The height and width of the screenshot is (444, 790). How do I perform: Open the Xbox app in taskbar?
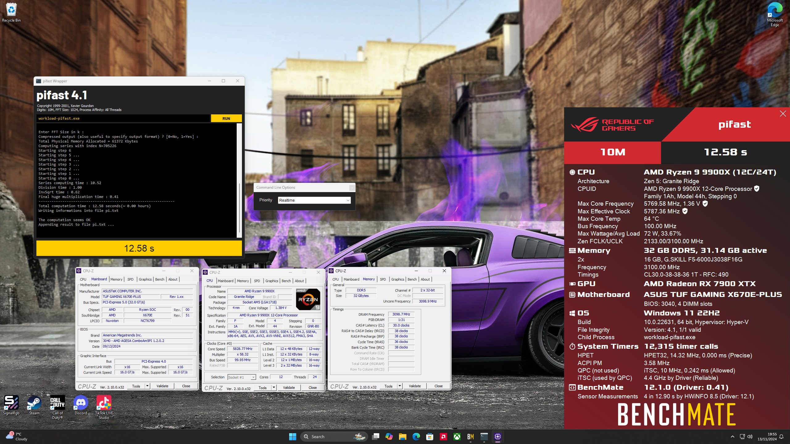[457, 437]
